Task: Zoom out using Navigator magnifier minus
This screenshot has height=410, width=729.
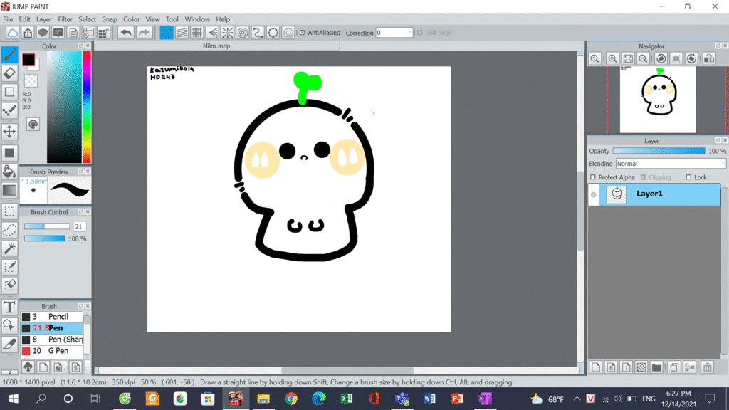Action: coord(643,58)
